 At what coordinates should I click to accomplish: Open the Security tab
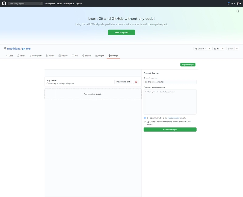(x=87, y=56)
